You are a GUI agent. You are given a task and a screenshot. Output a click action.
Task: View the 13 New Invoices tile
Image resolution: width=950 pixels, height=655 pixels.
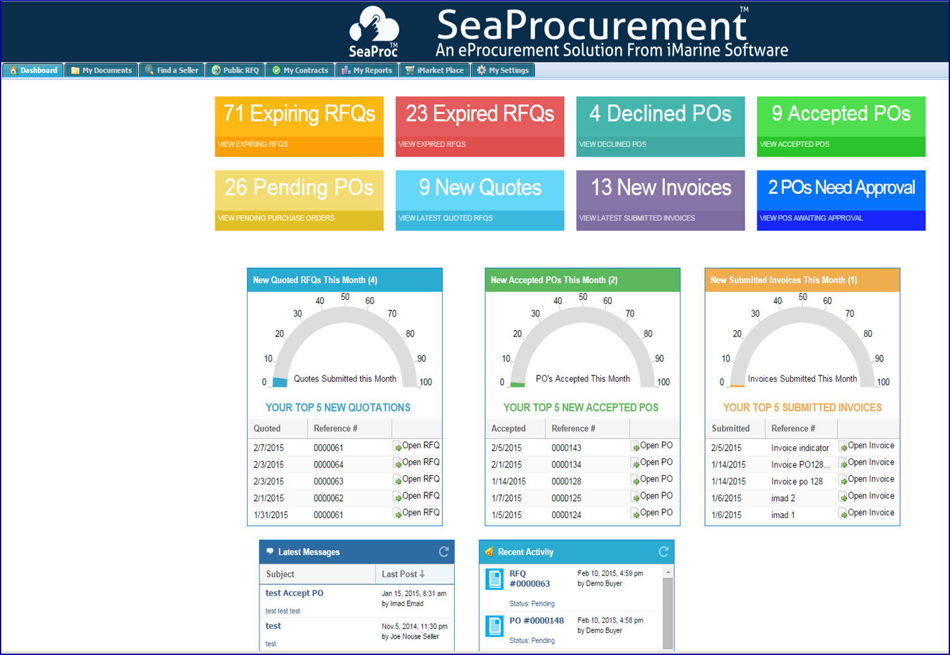coord(661,200)
